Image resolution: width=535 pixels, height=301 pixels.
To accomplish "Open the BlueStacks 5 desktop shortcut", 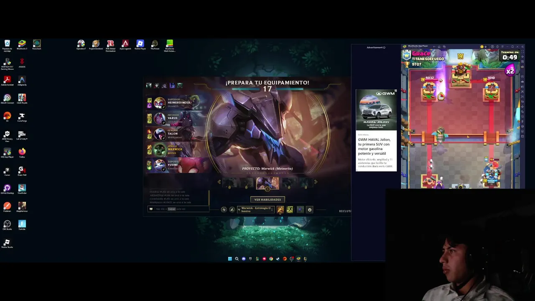I will point(22,45).
